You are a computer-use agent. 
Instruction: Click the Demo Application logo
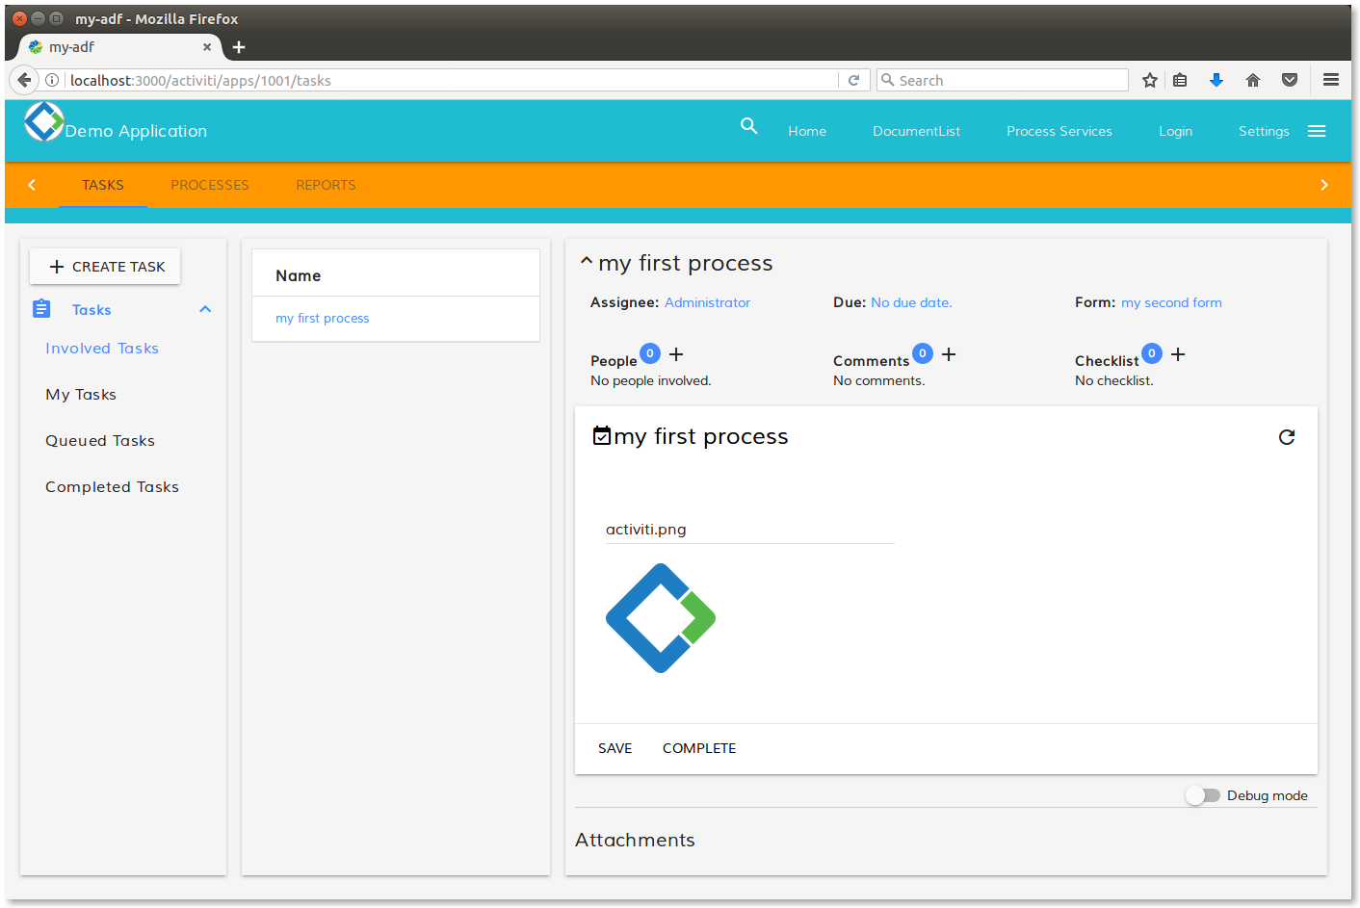(43, 122)
